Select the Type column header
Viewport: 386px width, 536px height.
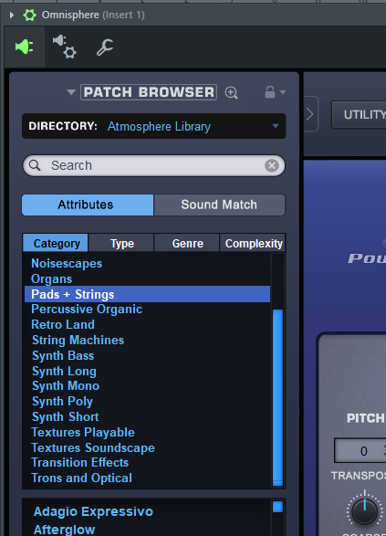pyautogui.click(x=121, y=244)
